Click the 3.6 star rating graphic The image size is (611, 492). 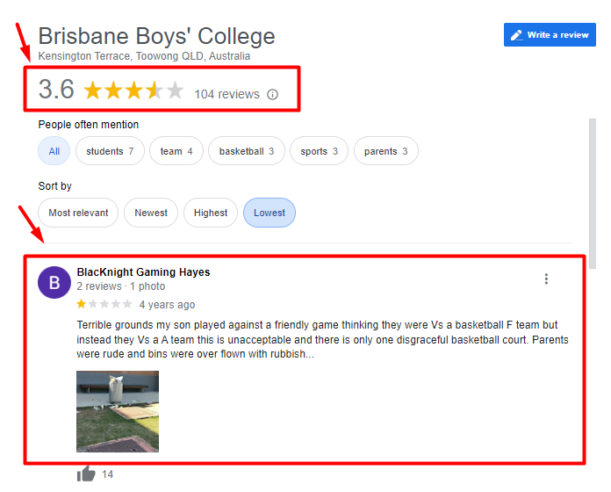133,90
